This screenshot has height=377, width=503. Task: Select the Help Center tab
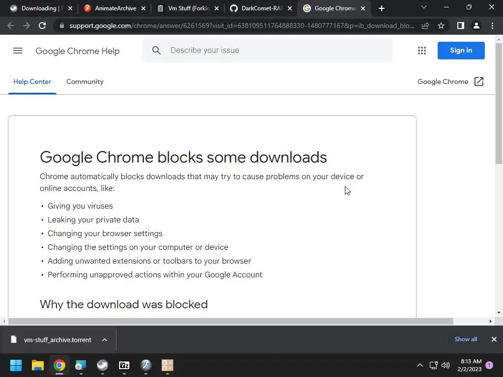point(32,82)
